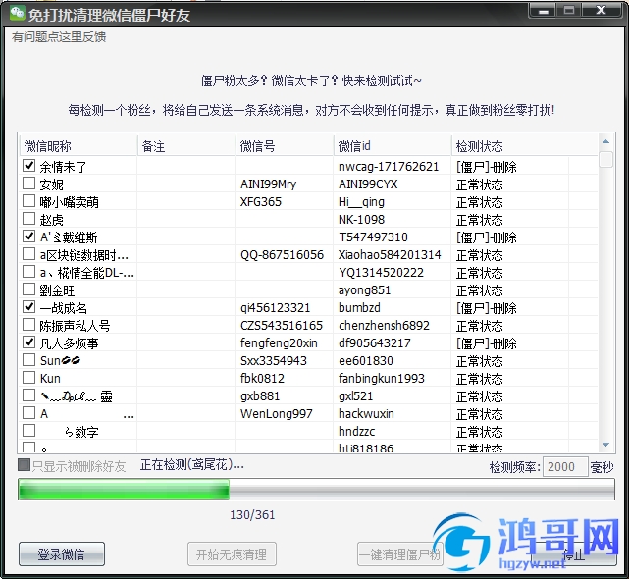Toggle 只显示被删除好友 checkbox

[x=25, y=465]
